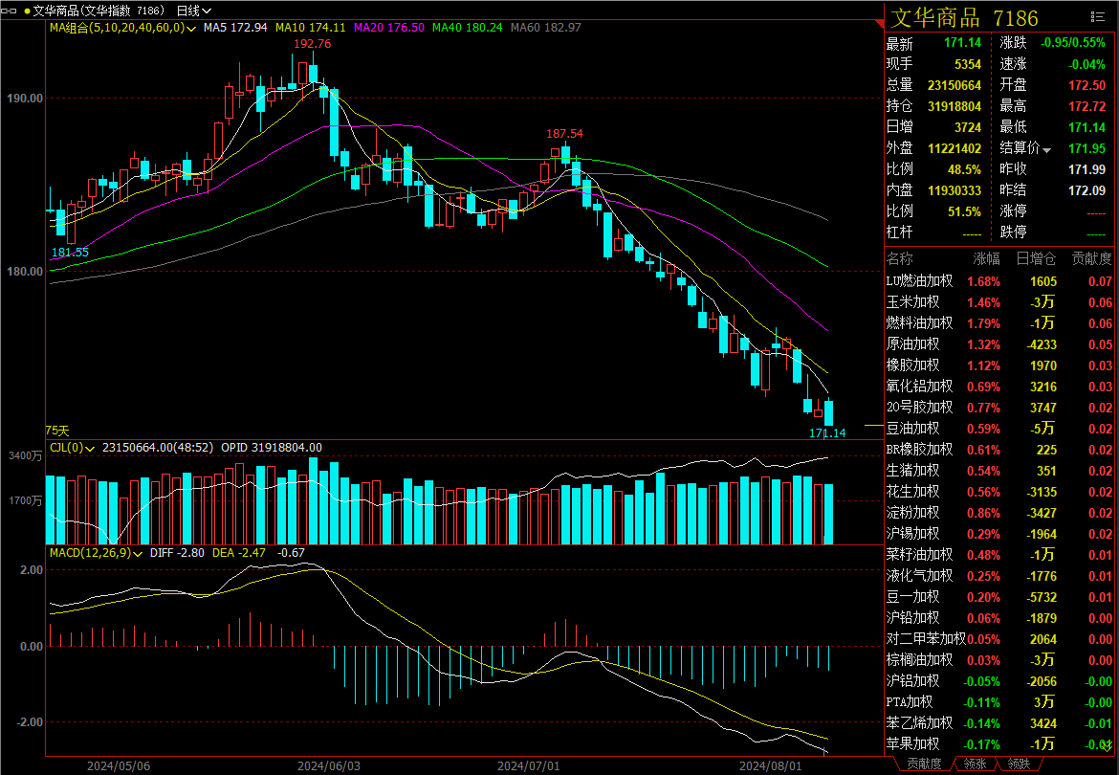Select the 对二甲苯加权 row
The width and height of the screenshot is (1119, 775).
tap(999, 639)
